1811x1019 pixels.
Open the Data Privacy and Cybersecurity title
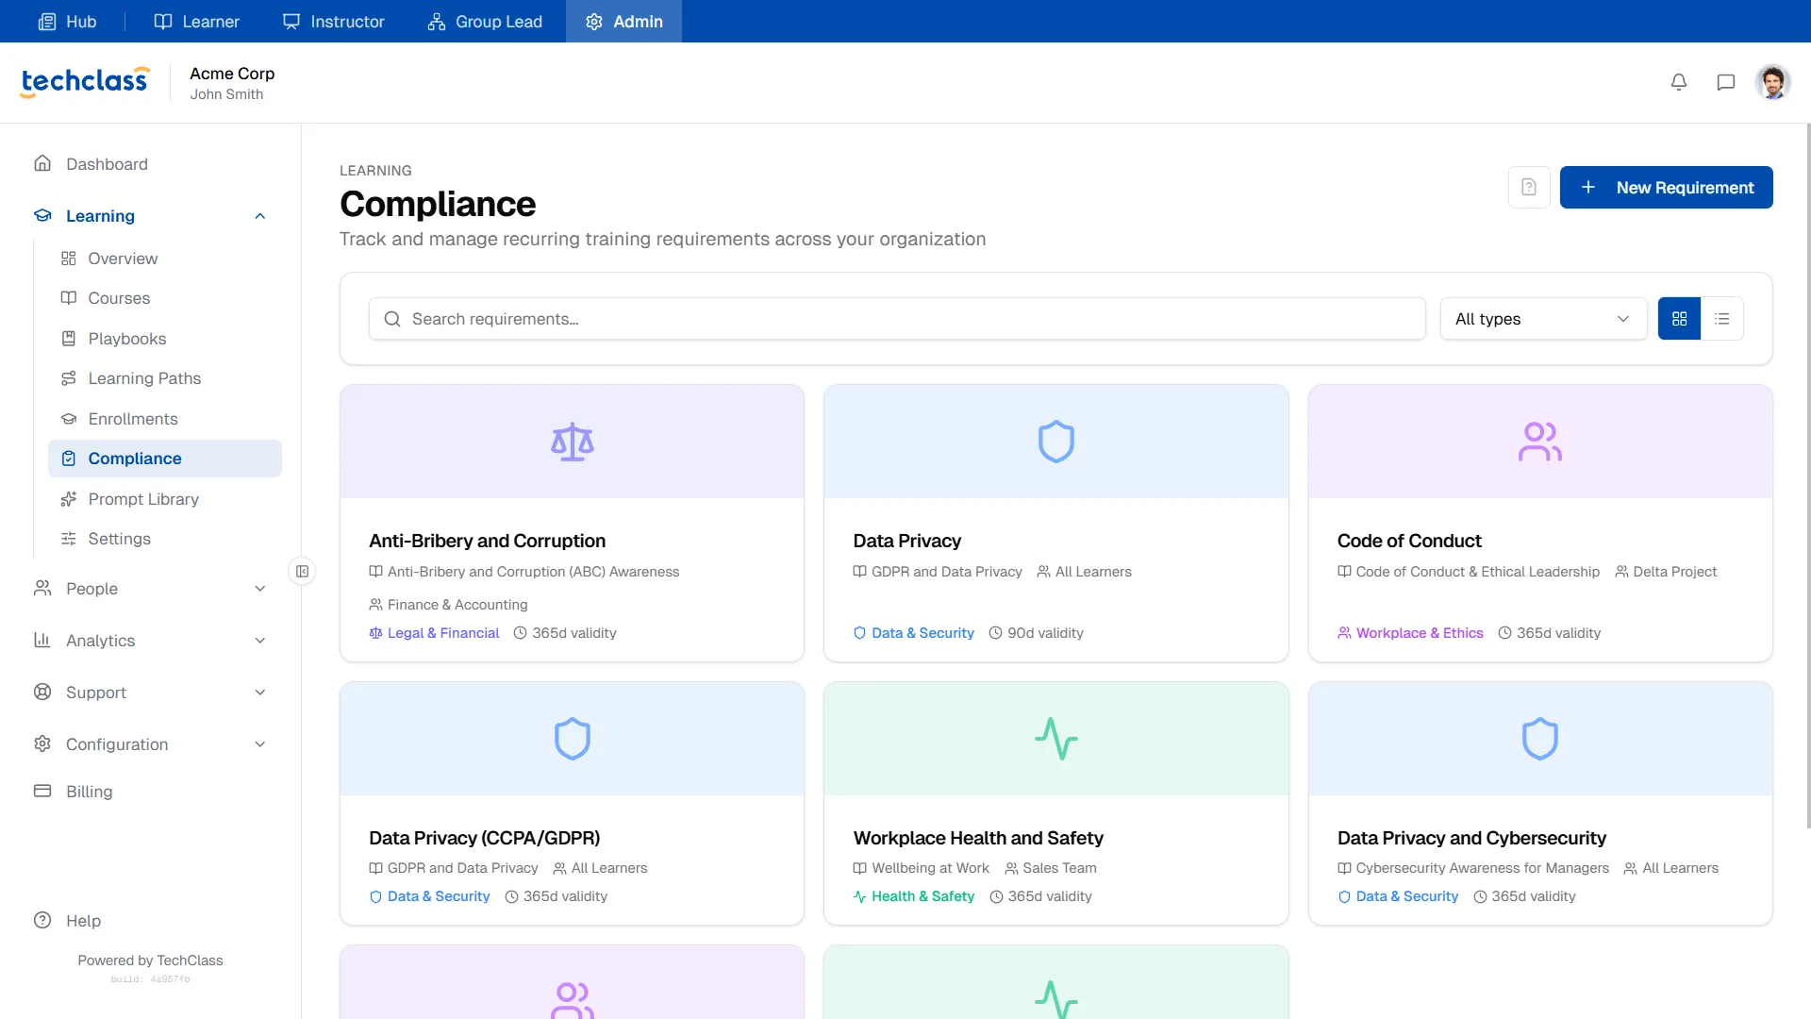(1471, 838)
